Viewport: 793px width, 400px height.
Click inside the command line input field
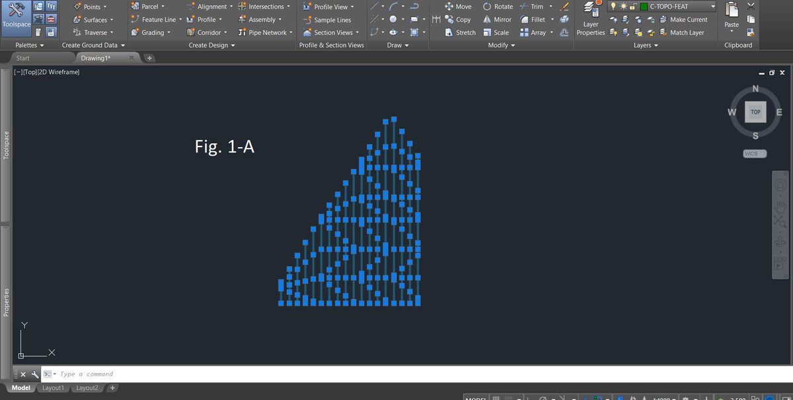[132, 374]
